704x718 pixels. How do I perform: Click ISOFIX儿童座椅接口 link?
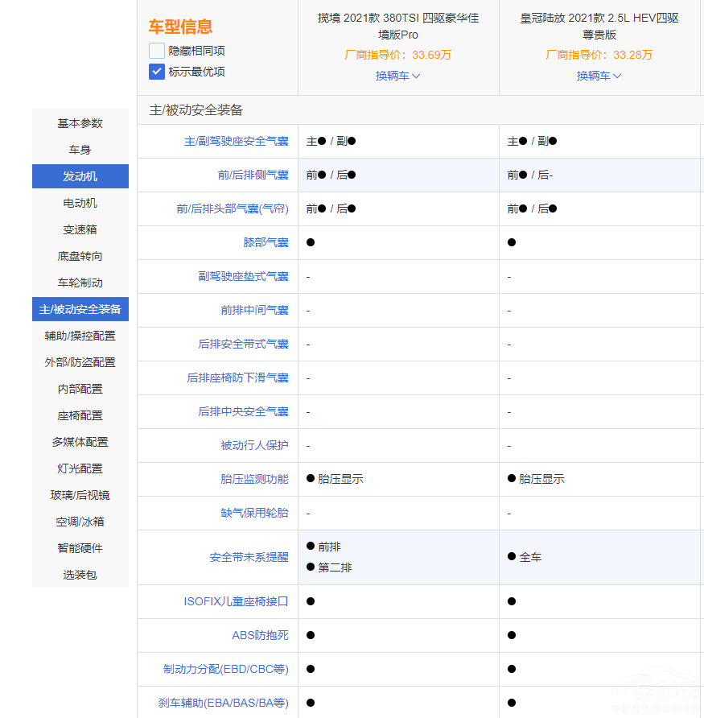coord(236,601)
